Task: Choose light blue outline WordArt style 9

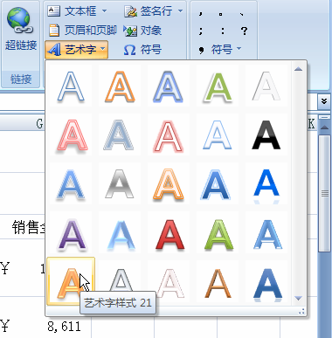Action: [218, 135]
